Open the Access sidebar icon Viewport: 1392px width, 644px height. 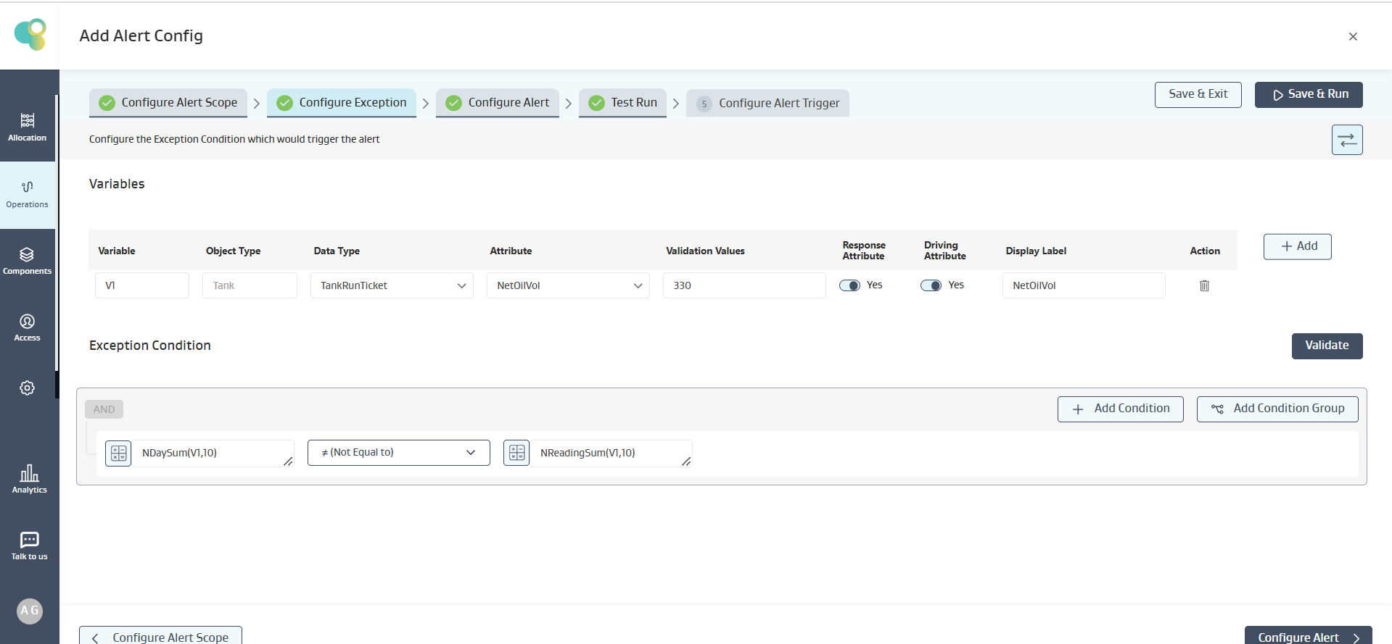pos(28,327)
